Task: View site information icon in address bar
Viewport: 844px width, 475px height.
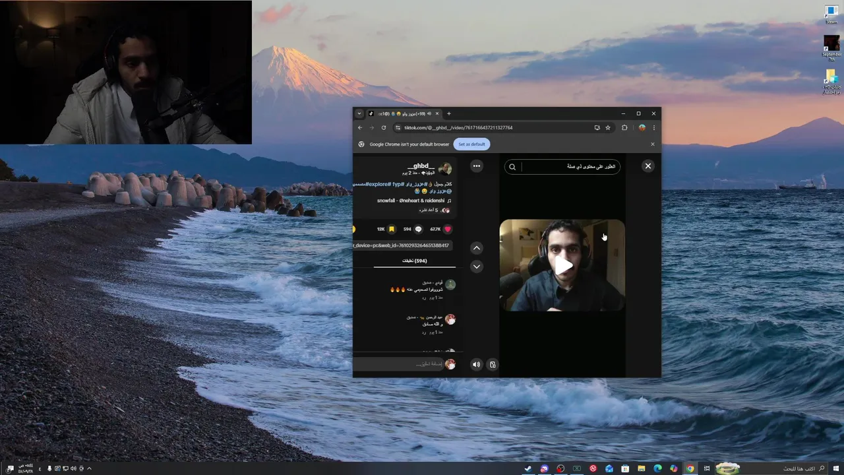Action: [398, 127]
